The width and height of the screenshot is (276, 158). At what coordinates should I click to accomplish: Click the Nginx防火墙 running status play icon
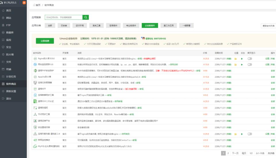(242, 59)
